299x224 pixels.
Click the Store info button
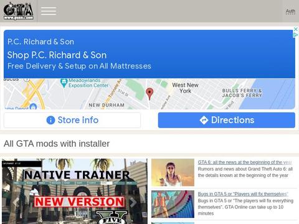72,120
